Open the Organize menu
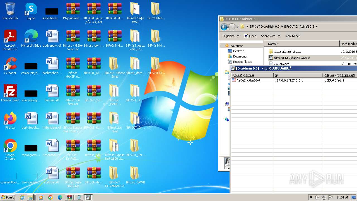The height and width of the screenshot is (201, 357). (x=231, y=36)
